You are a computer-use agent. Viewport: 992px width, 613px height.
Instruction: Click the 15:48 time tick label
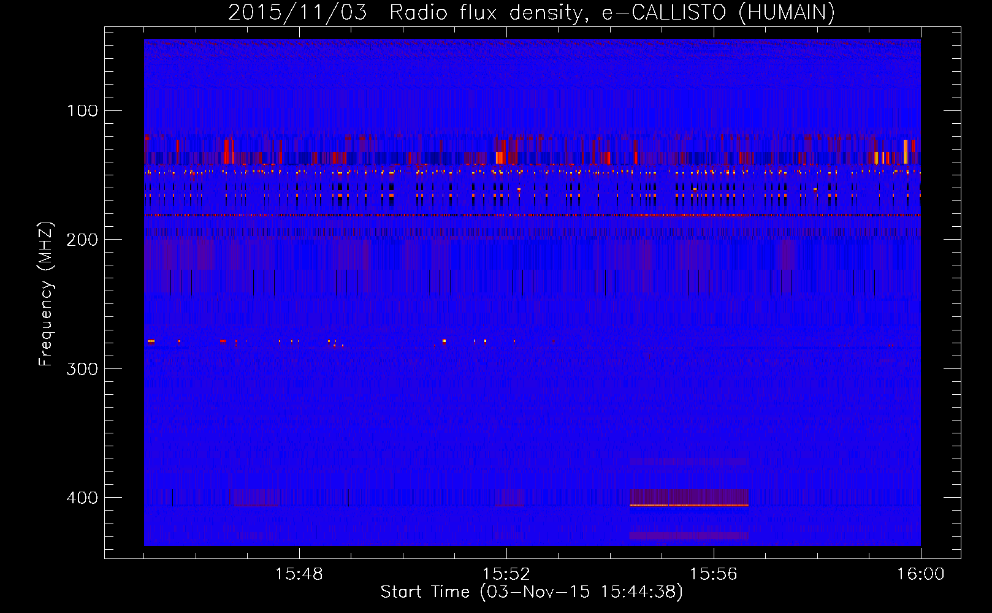point(299,574)
